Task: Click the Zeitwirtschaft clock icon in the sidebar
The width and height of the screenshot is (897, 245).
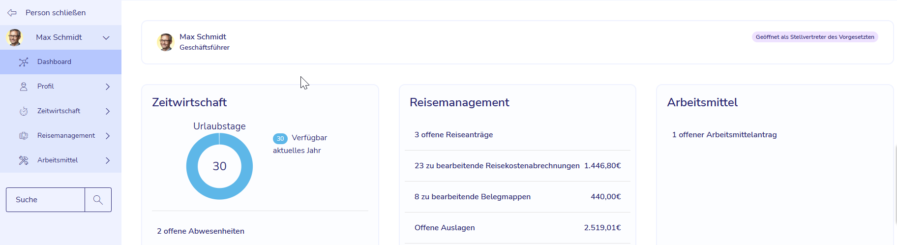Action: (24, 111)
